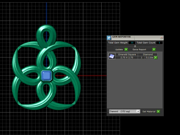Screen dimensions: 180x135
Task: Select the blue emerald-cut gem in viewport
Action: (46, 75)
